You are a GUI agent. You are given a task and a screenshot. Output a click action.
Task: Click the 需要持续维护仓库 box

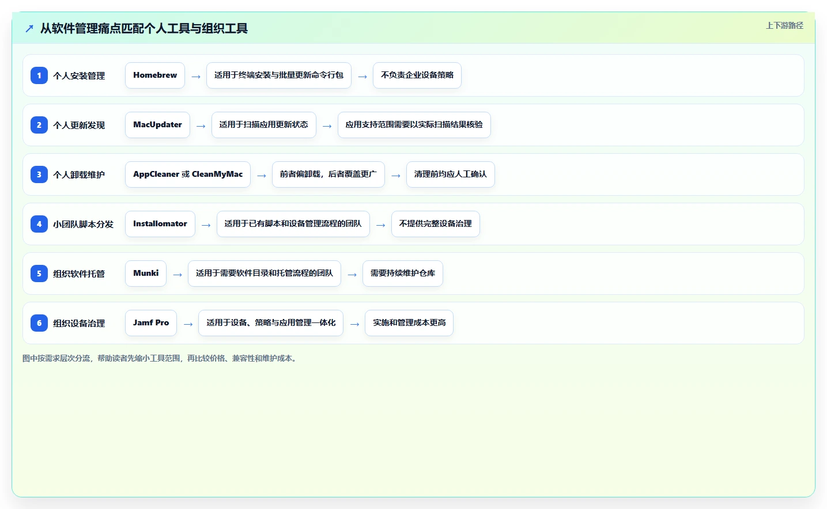point(403,274)
